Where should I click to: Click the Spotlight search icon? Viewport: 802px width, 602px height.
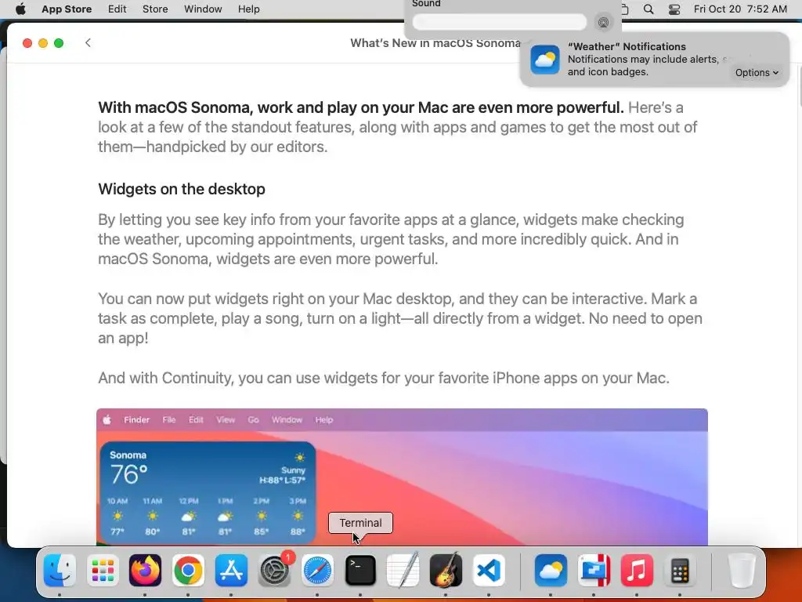pos(648,9)
